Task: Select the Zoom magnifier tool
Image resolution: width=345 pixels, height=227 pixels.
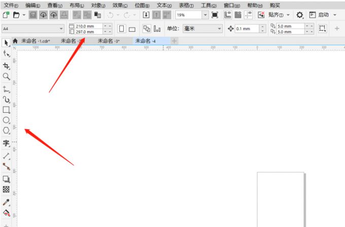Action: point(6,77)
